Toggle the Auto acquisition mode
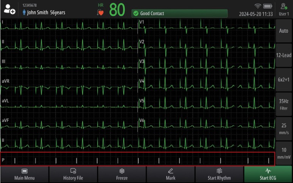Image resolution: width=293 pixels, height=183 pixels. coord(284,31)
